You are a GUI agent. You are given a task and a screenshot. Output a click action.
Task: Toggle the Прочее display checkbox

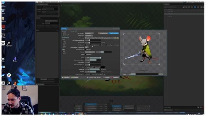[100, 45]
